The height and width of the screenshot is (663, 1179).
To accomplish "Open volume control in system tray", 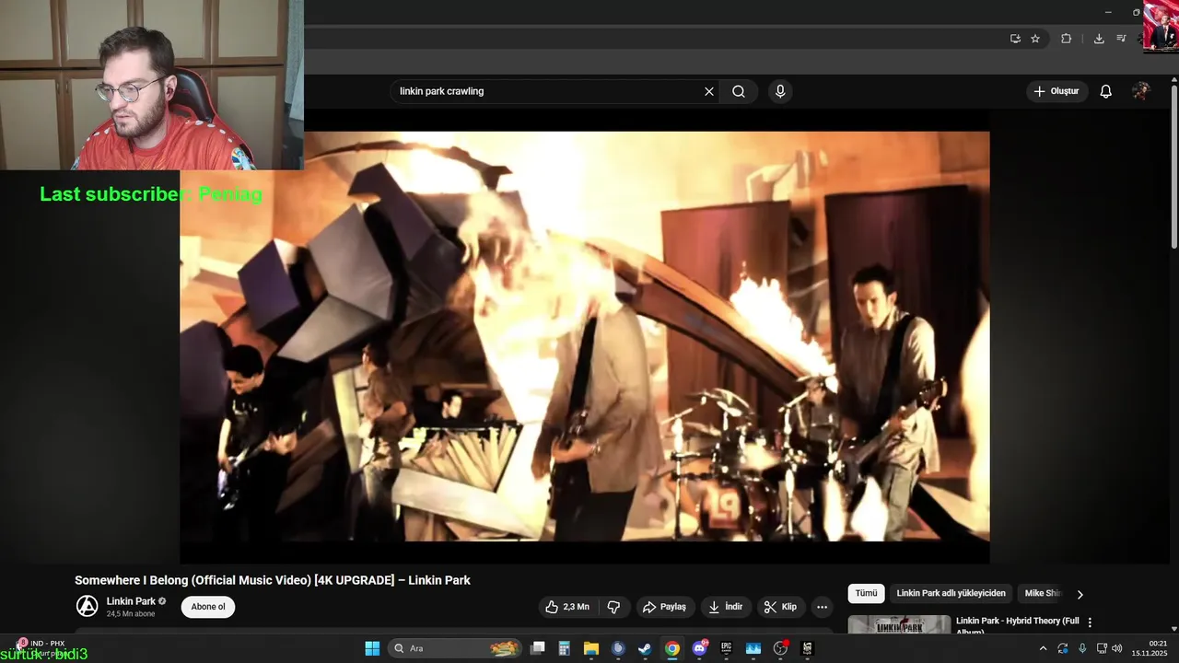I will tap(1117, 648).
